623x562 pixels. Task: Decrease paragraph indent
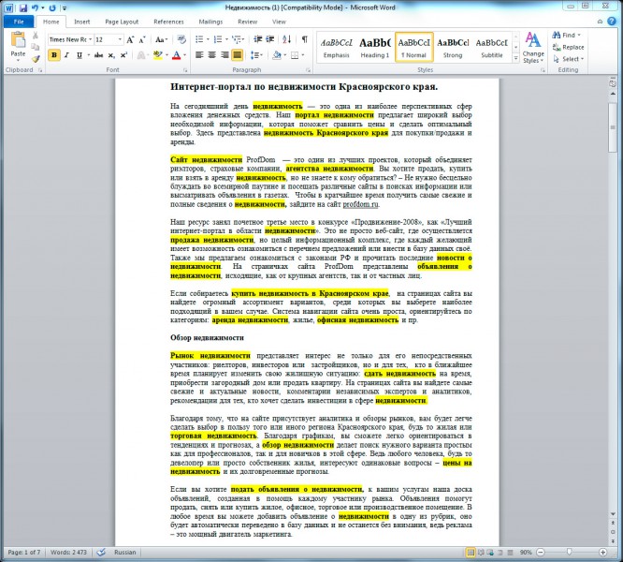click(258, 39)
